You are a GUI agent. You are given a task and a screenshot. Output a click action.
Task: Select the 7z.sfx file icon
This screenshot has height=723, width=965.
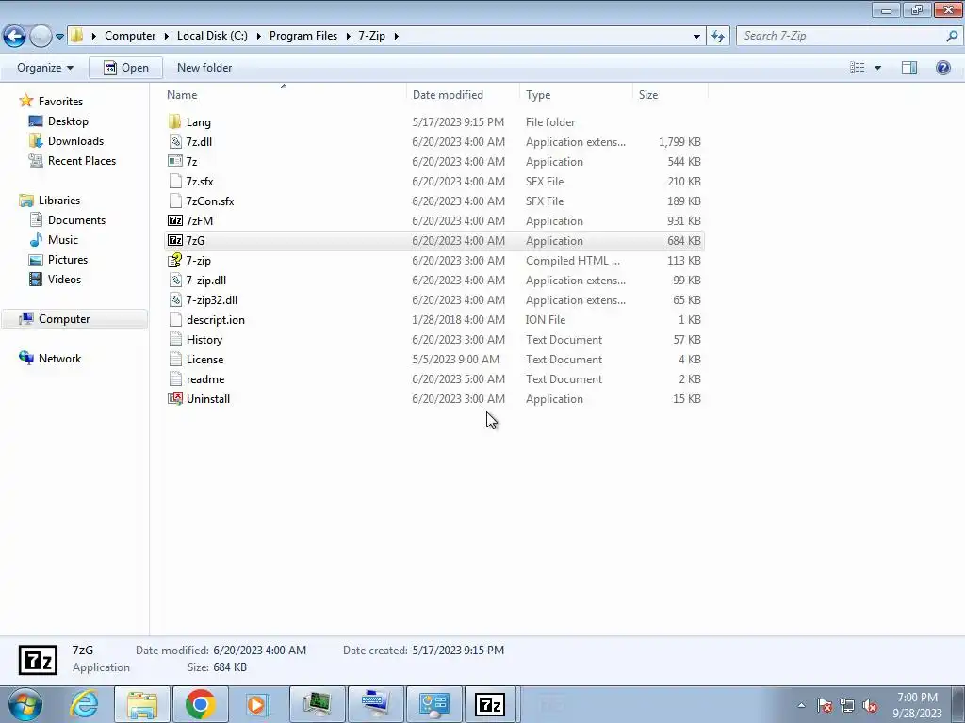coord(175,182)
